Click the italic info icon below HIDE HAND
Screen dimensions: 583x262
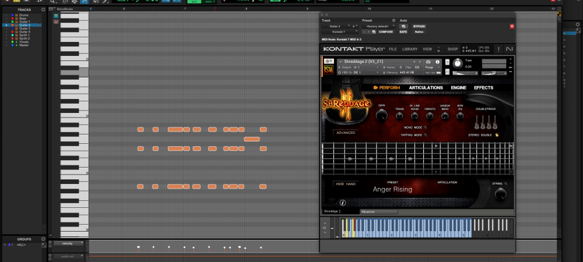point(343,203)
